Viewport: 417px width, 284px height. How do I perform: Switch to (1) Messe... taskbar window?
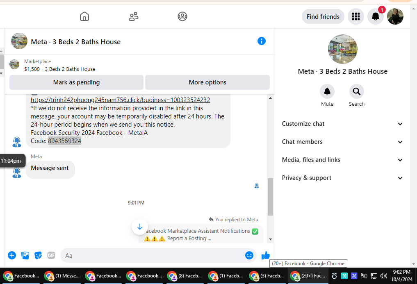click(62, 276)
